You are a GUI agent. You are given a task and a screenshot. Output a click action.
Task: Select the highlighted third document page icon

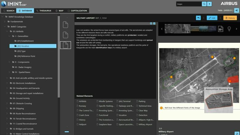(66, 45)
